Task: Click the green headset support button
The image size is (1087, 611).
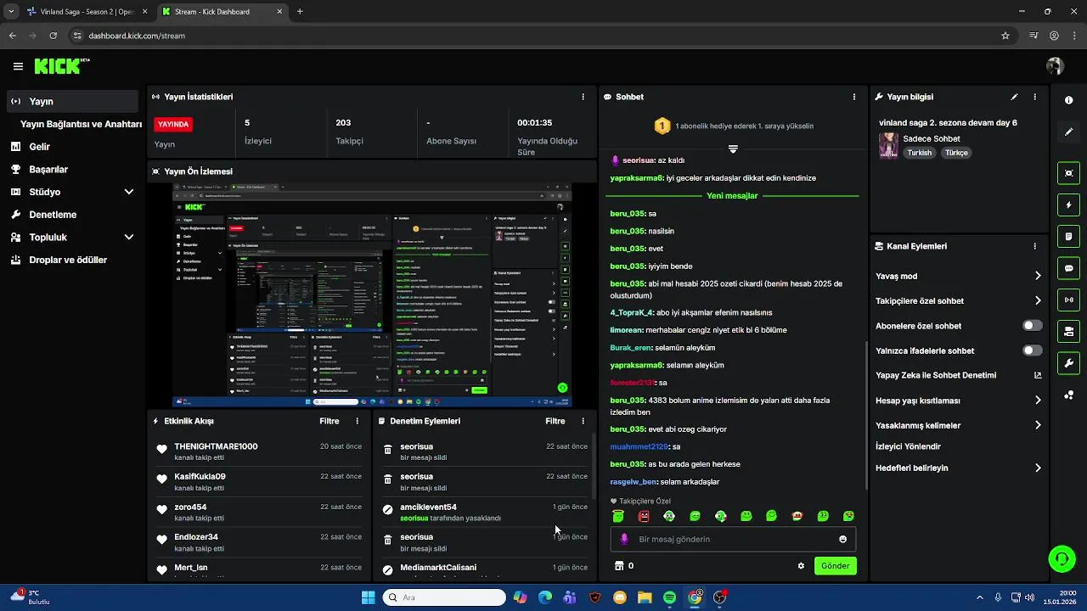Action: (x=1062, y=558)
